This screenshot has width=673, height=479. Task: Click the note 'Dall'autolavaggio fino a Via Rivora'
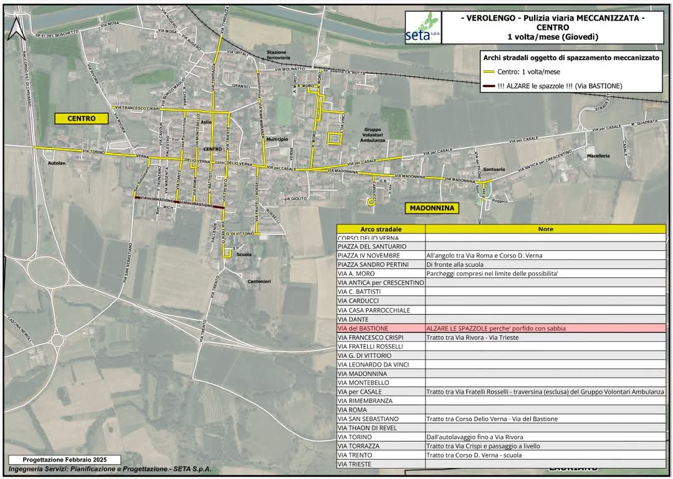(475, 437)
